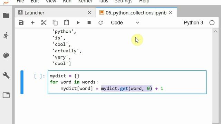This screenshot has height=124, width=221.
Task: Open the File Browser sidebar folder icon
Action: 6,15
